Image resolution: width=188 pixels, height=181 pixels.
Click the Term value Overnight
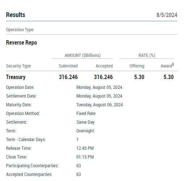85,131
